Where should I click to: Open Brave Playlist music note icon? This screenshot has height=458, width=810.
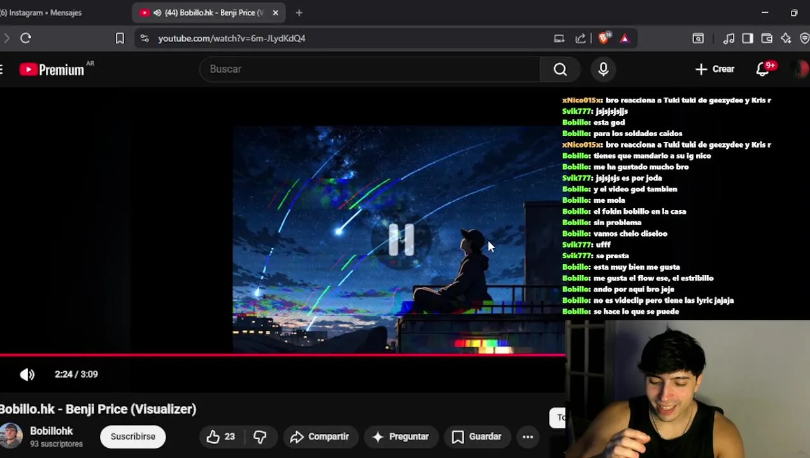click(729, 38)
